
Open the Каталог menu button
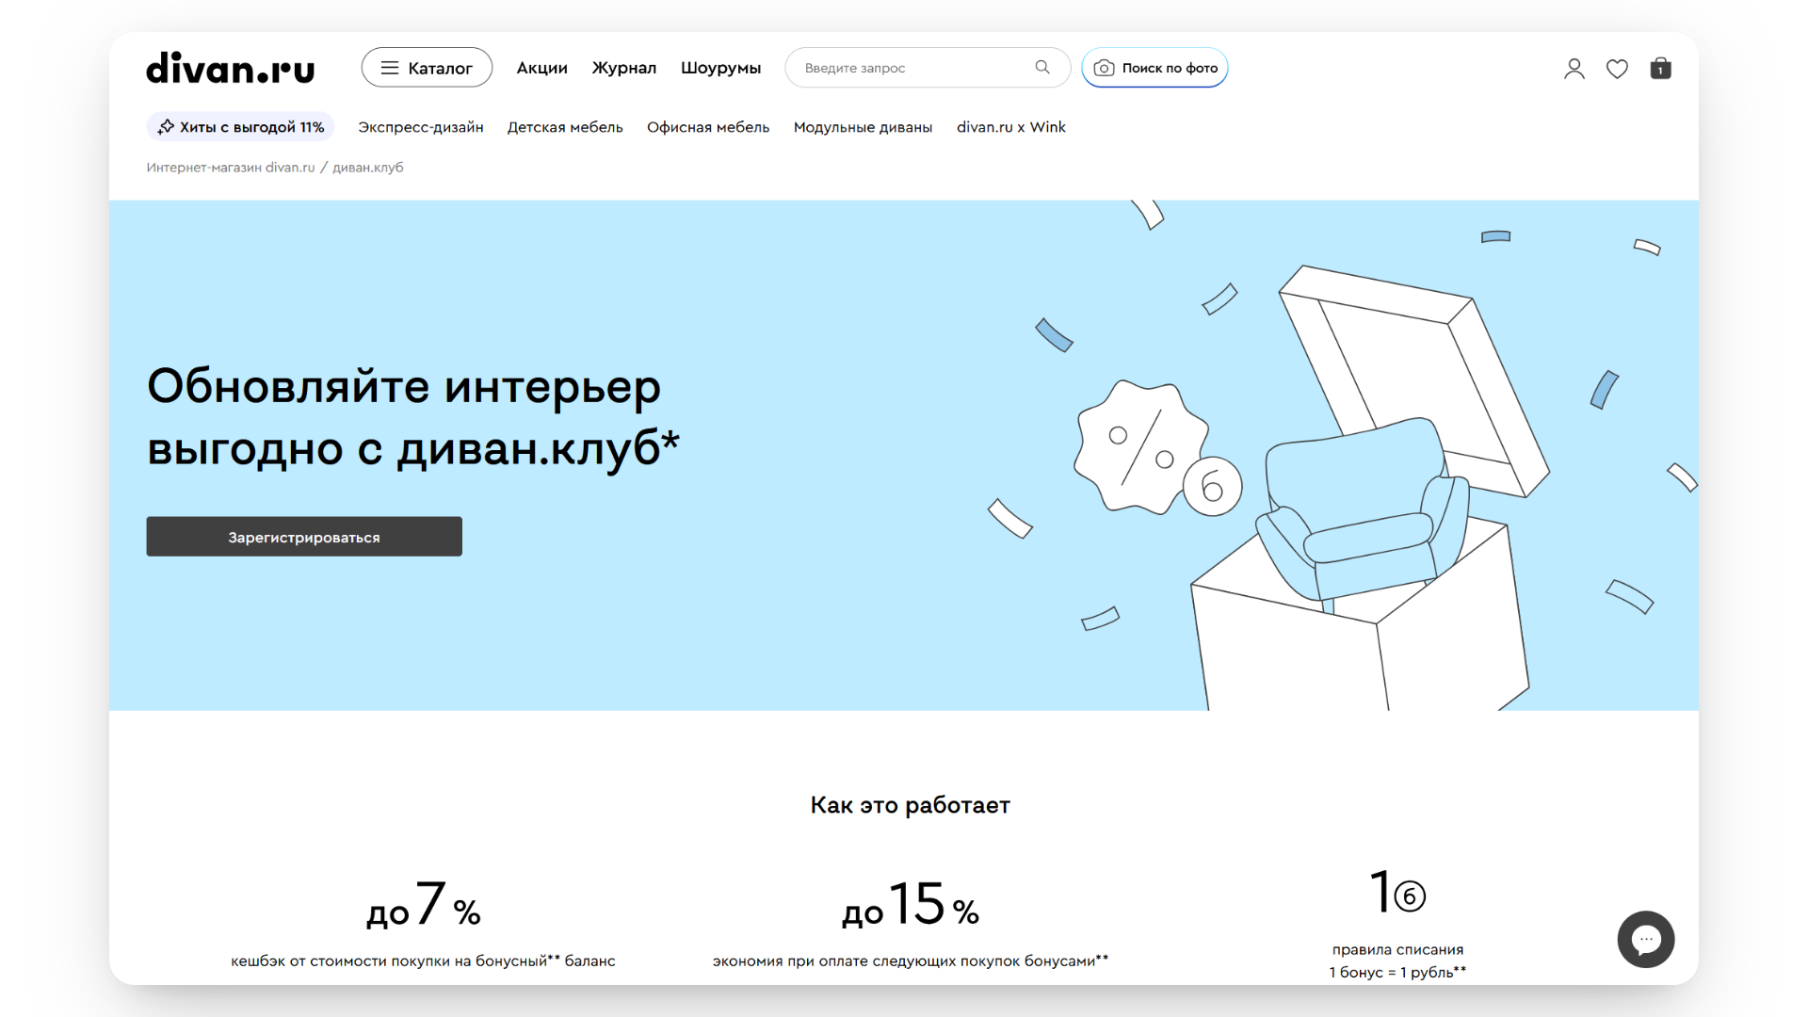click(427, 68)
